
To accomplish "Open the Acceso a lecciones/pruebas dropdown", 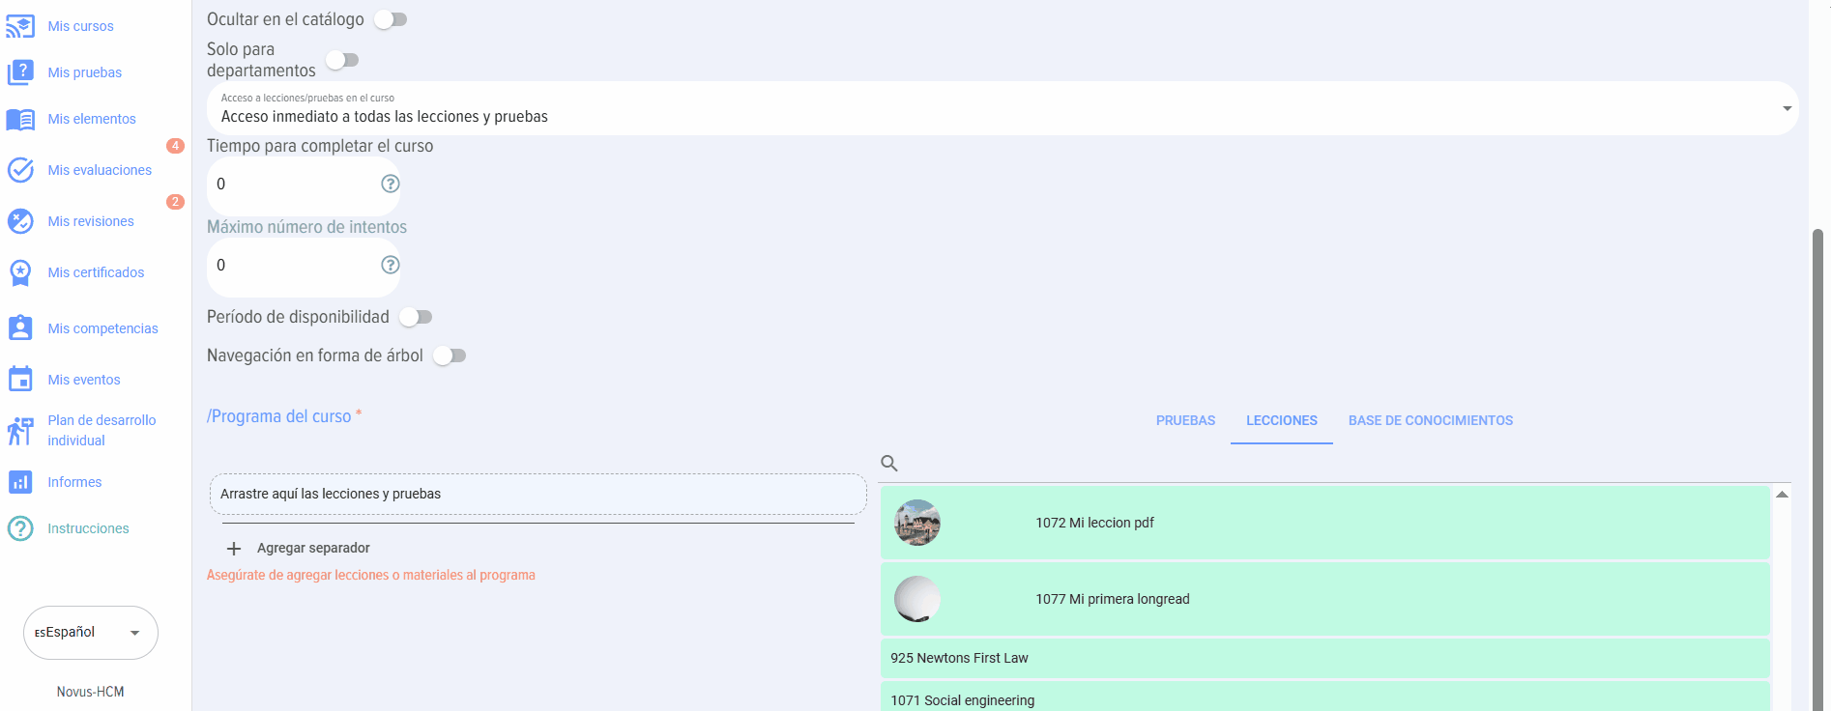I will coord(1002,108).
